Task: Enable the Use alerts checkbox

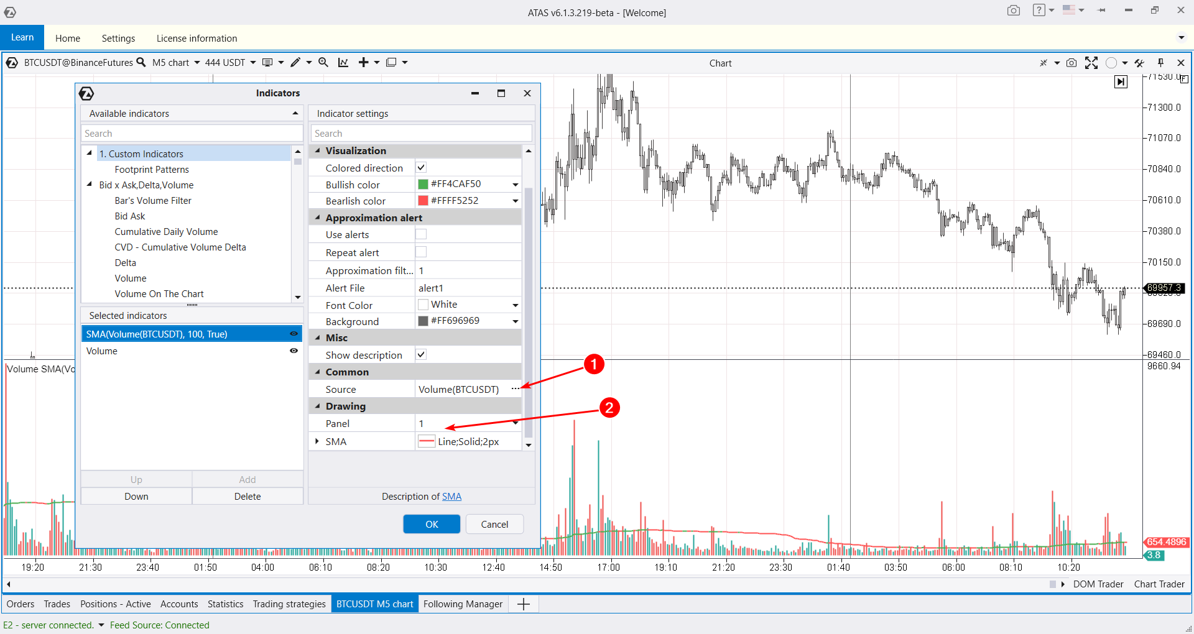Action: click(421, 234)
